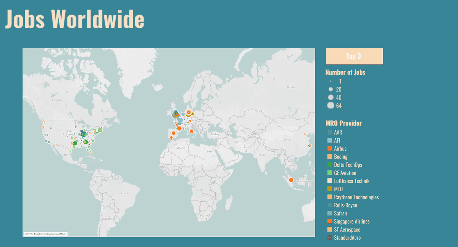
Task: Click the Top 3 button
Action: pyautogui.click(x=354, y=56)
